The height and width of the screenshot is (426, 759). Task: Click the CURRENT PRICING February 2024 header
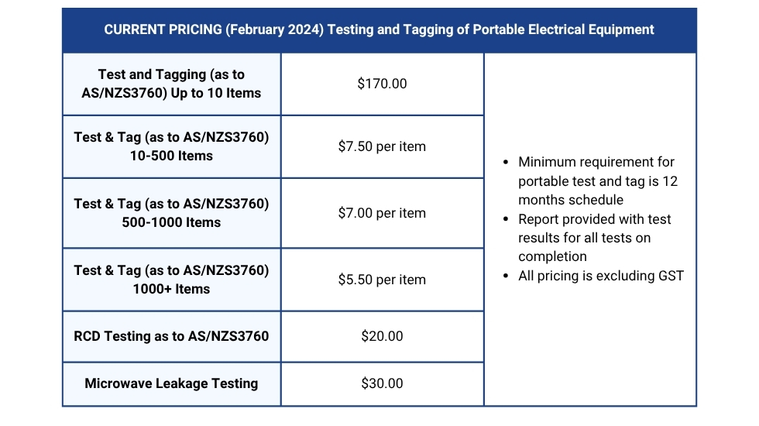click(x=379, y=30)
